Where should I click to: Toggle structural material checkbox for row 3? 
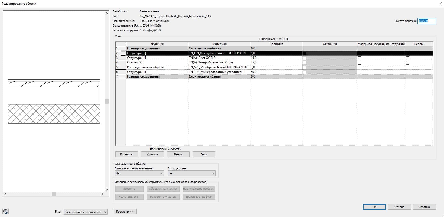[x=359, y=58]
